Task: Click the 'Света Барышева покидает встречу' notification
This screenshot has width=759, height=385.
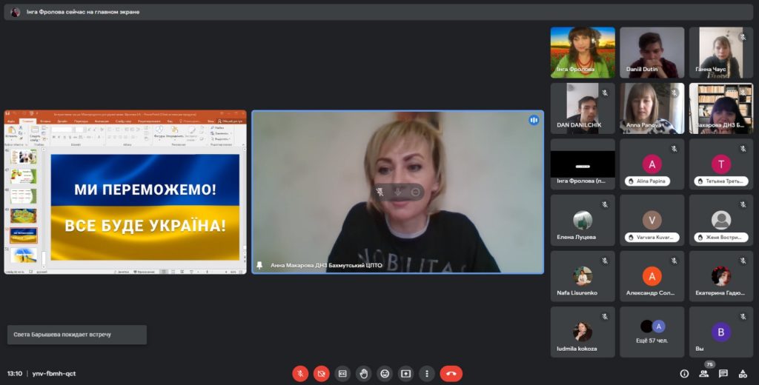Action: (x=77, y=335)
